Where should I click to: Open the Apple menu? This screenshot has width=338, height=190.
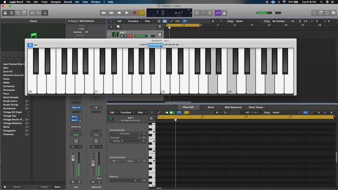[5, 2]
